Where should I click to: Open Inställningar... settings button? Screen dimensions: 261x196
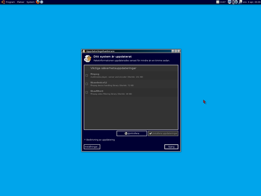click(x=92, y=147)
